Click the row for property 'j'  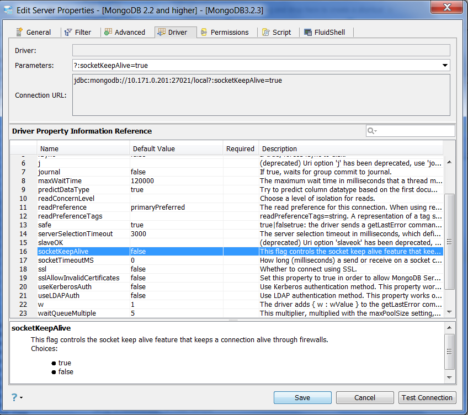227,163
